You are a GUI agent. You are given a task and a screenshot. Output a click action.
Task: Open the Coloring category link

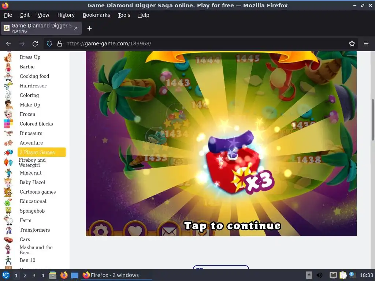coord(29,95)
